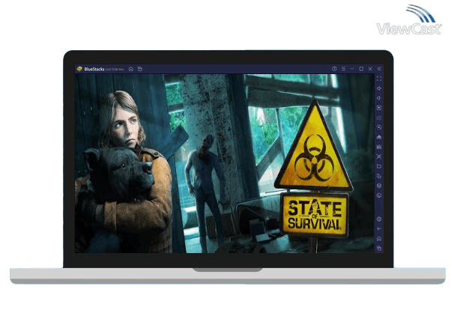This screenshot has width=451, height=310.
Task: Collapse the side toolbar with double-chevron
Action: point(379,69)
